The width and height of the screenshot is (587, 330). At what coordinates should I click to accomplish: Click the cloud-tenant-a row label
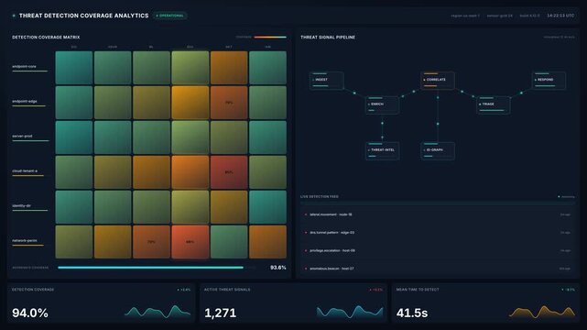25,170
